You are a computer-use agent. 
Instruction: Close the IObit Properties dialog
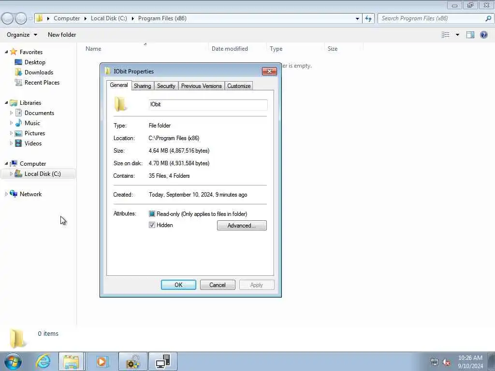click(x=269, y=71)
